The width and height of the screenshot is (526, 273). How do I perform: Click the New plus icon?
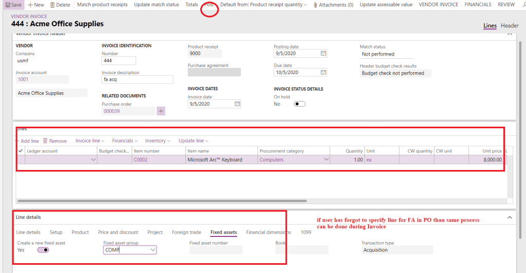pyautogui.click(x=30, y=5)
